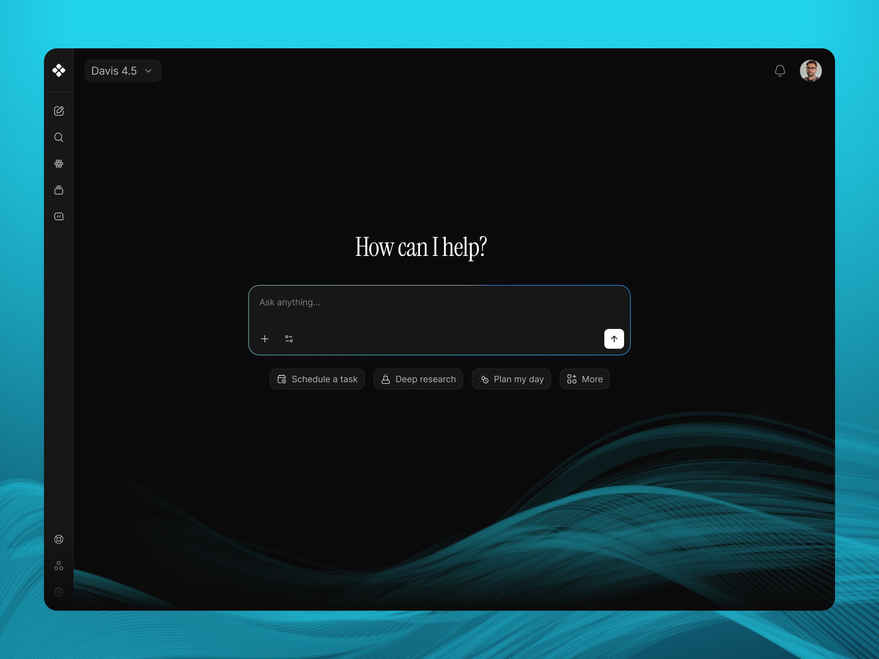The width and height of the screenshot is (879, 659).
Task: Open the stacked library icon in the sidebar
Action: coord(59,190)
